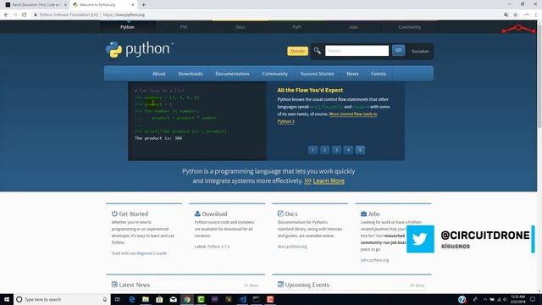
Task: Click the GO search button
Action: pyautogui.click(x=398, y=51)
